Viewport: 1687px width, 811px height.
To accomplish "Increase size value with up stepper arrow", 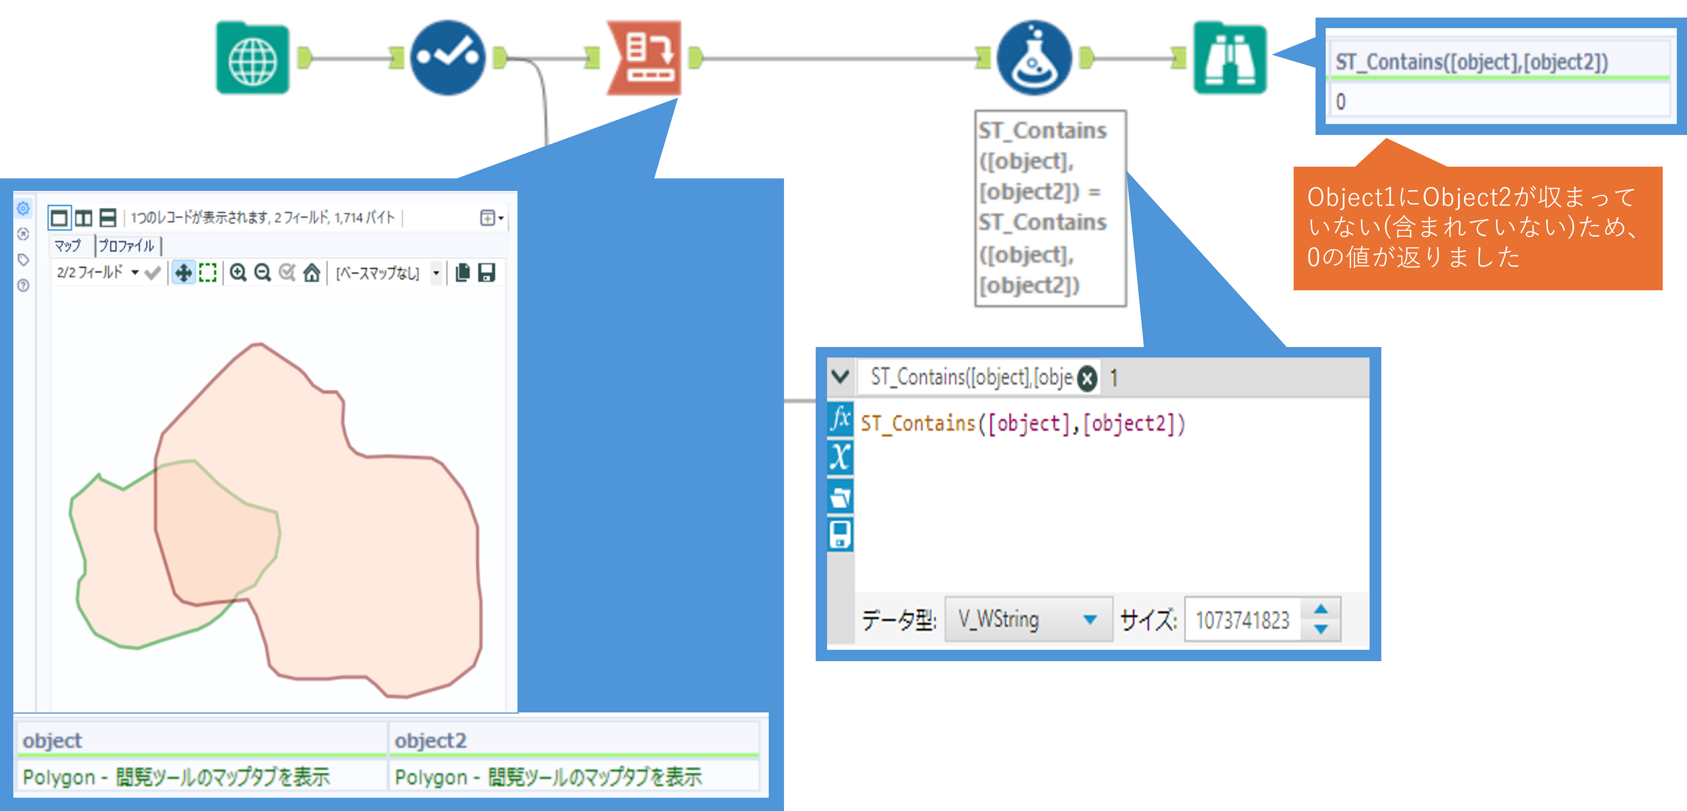I will [x=1321, y=610].
